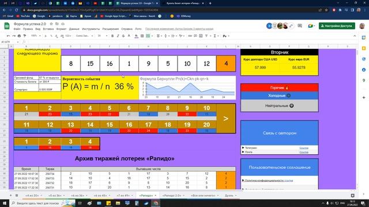Start a Google Meet call from header
The image size is (369, 207).
(311, 26)
